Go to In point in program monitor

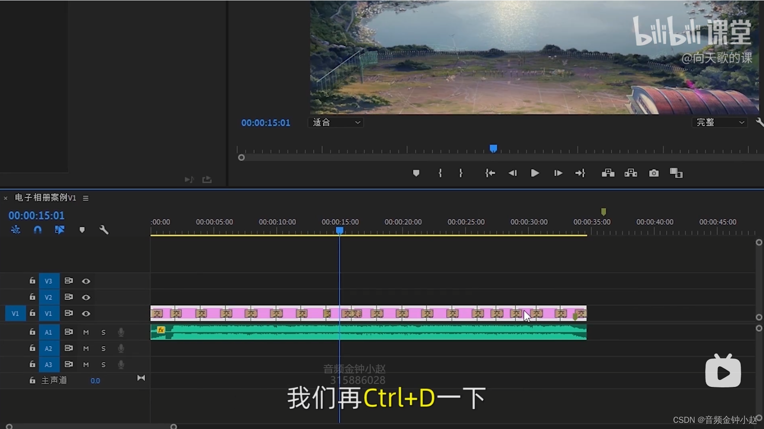(x=490, y=173)
